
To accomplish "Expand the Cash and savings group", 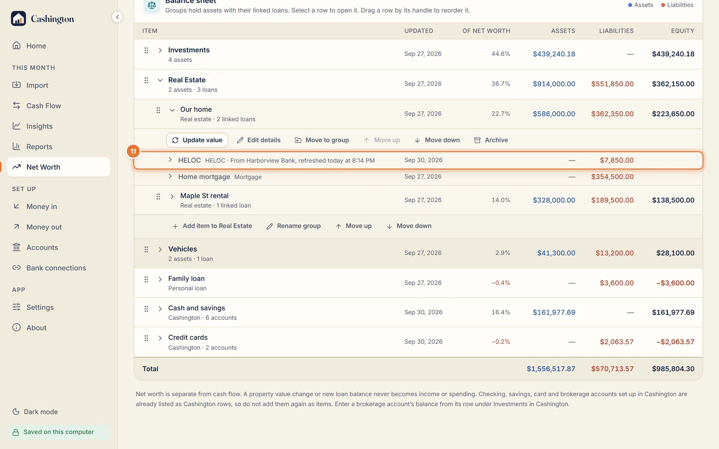I will [160, 309].
